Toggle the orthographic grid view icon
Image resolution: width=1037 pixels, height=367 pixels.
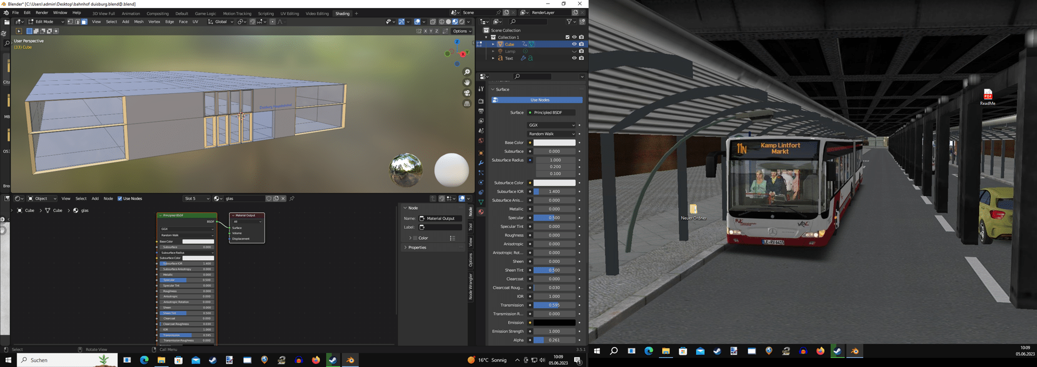(467, 103)
